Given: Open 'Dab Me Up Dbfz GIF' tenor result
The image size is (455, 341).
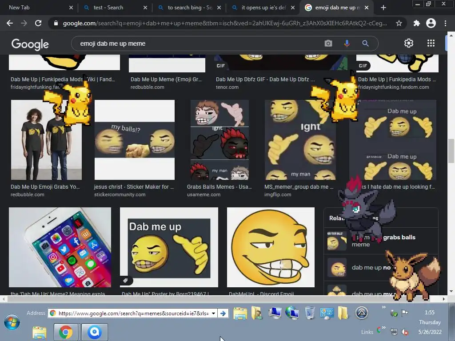Looking at the screenshot, I should pyautogui.click(x=265, y=79).
